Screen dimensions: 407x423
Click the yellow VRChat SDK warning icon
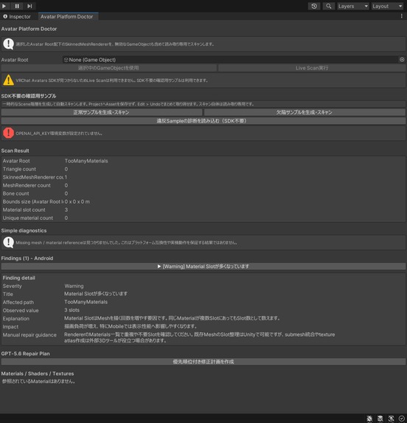[8, 80]
